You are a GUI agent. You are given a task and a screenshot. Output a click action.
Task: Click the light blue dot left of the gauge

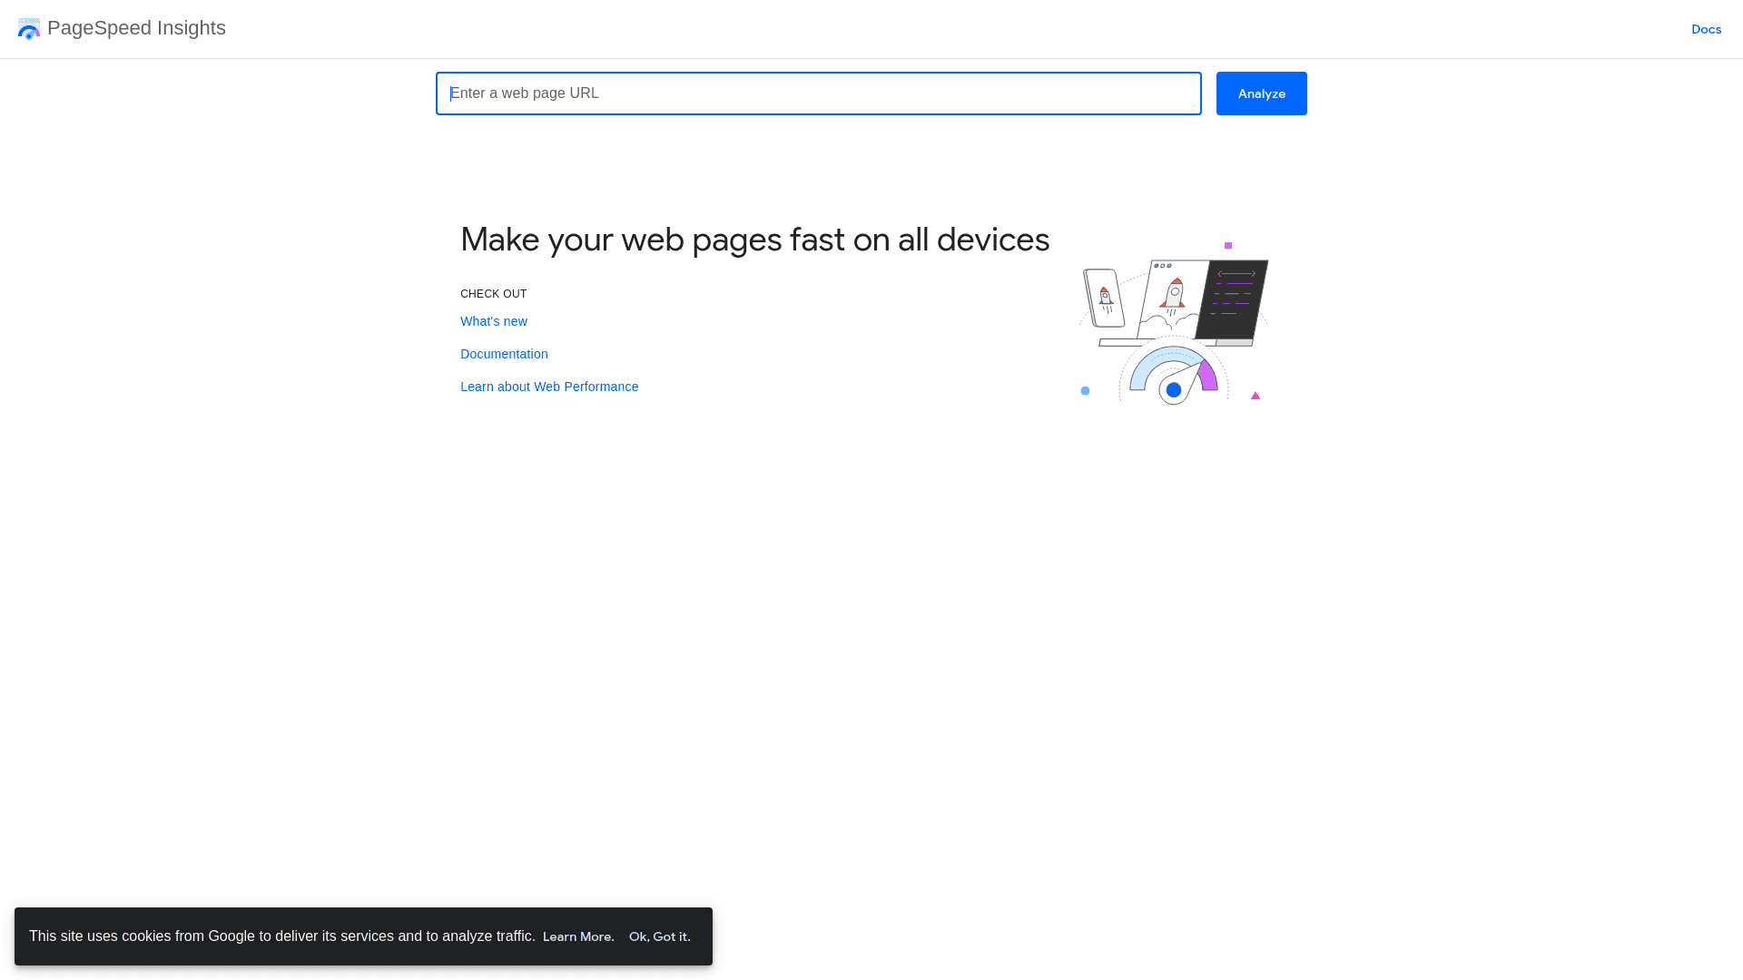1085,391
